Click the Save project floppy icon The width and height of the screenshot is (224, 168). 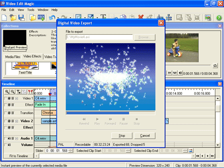coord(22,18)
